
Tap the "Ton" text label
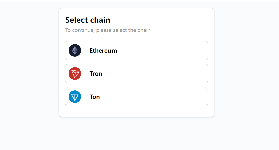[x=95, y=97]
